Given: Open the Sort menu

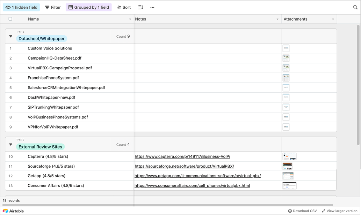Looking at the screenshot, I should click(x=124, y=7).
